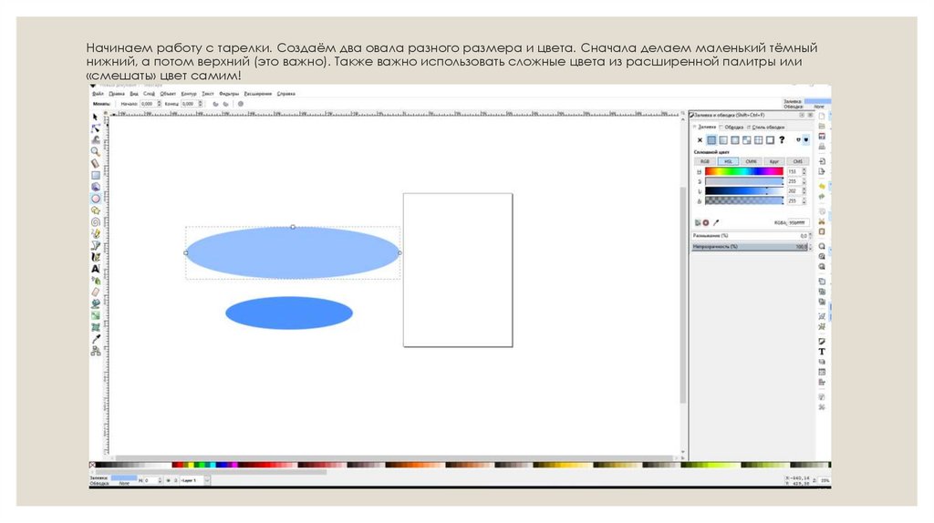This screenshot has width=934, height=523.
Task: Set fill to flat color
Action: (712, 140)
